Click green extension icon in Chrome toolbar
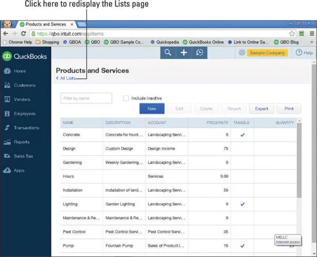The width and height of the screenshot is (317, 257). click(x=302, y=33)
